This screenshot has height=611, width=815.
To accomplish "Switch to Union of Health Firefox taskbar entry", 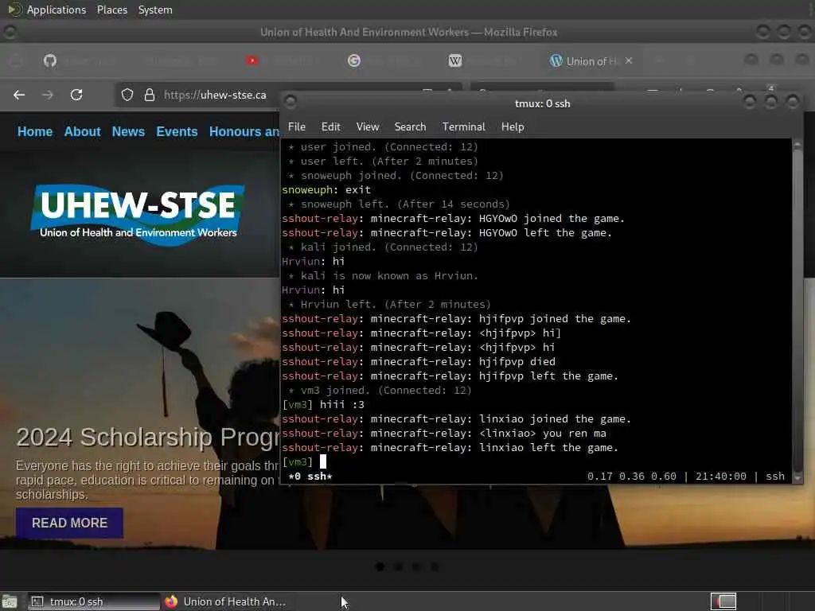I will point(225,601).
